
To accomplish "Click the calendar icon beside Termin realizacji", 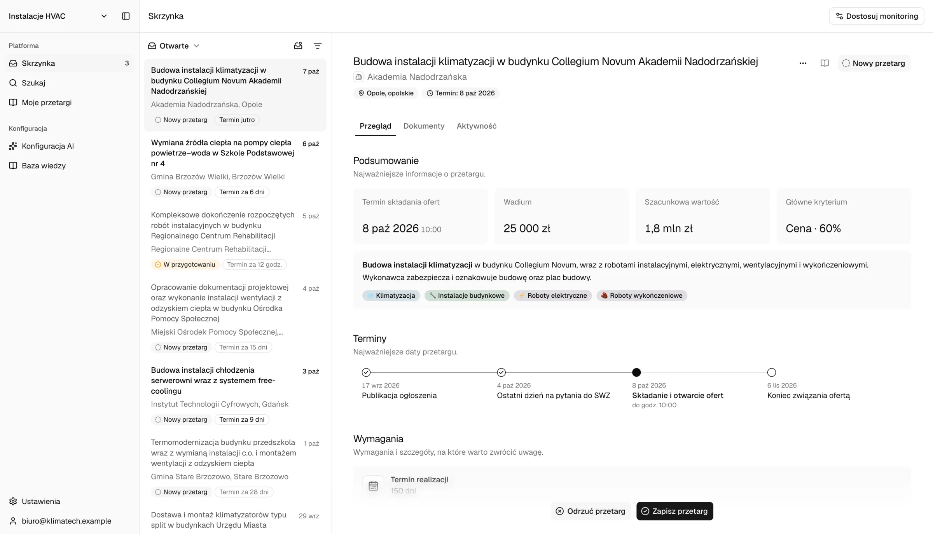I will point(373,486).
